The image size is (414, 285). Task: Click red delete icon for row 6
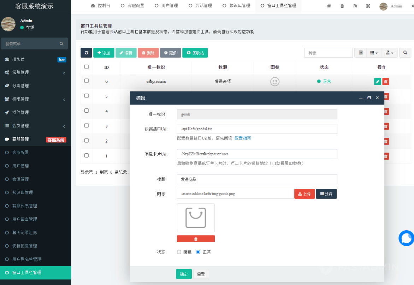(x=385, y=82)
